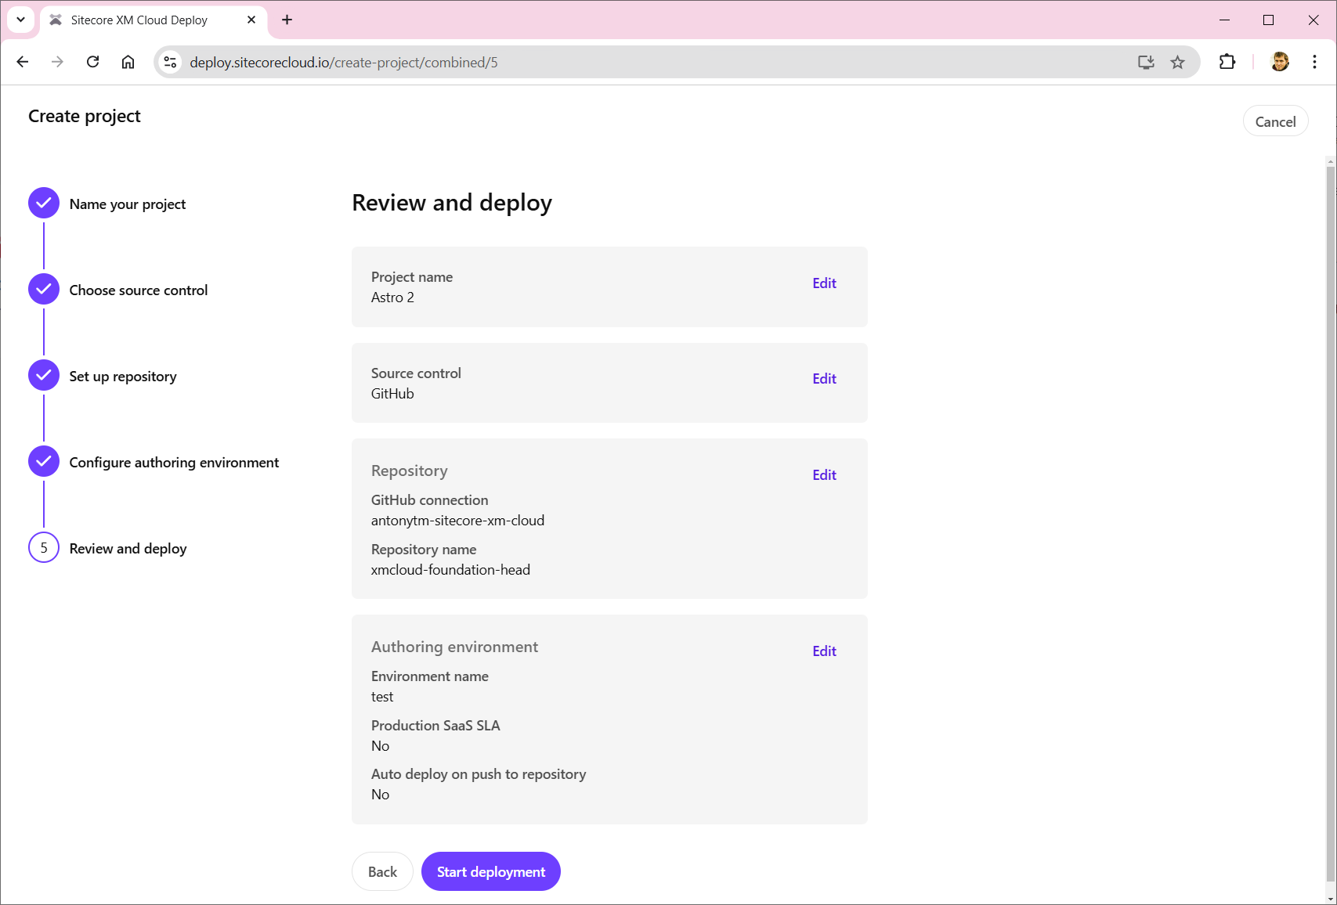
Task: Expand the tab search dropdown arrow
Action: (x=21, y=20)
